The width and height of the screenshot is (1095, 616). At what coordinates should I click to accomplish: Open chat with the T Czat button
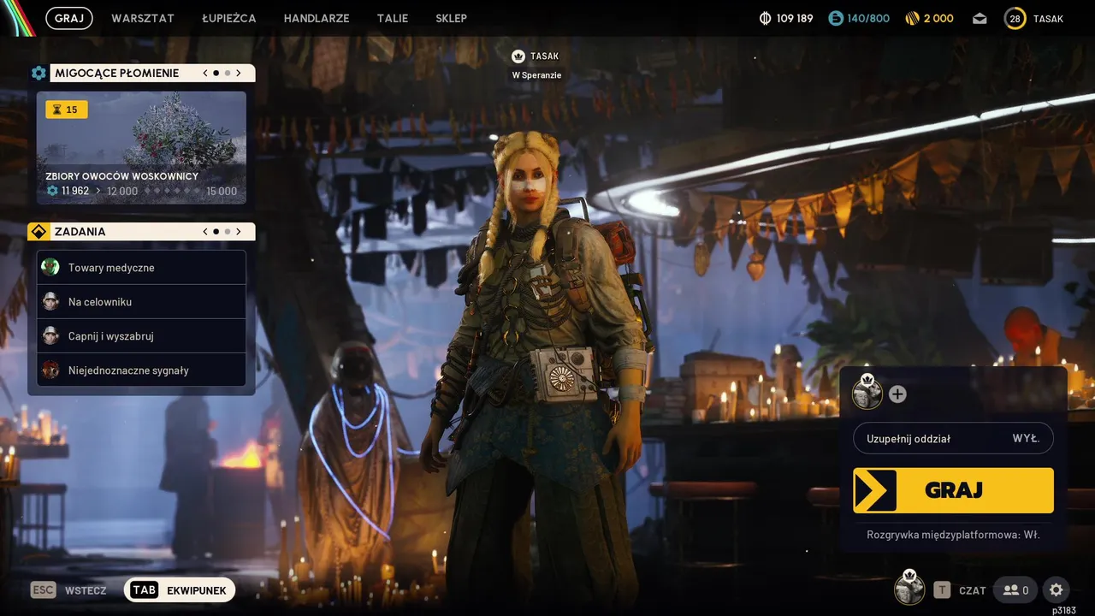pyautogui.click(x=960, y=590)
